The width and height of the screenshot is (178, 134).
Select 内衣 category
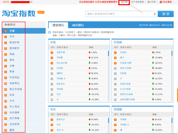[x=24, y=101]
